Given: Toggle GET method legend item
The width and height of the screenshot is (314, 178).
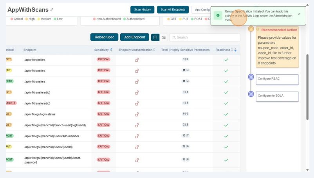Looking at the screenshot, I should [x=172, y=19].
